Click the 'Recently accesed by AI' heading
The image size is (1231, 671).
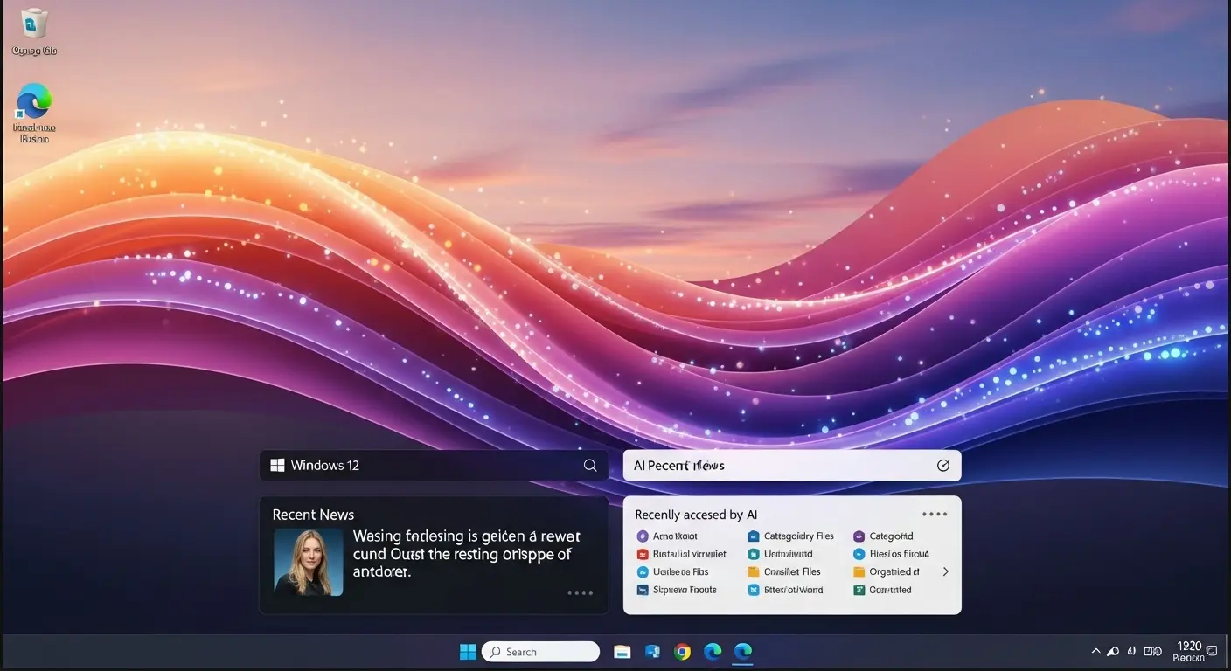point(696,515)
